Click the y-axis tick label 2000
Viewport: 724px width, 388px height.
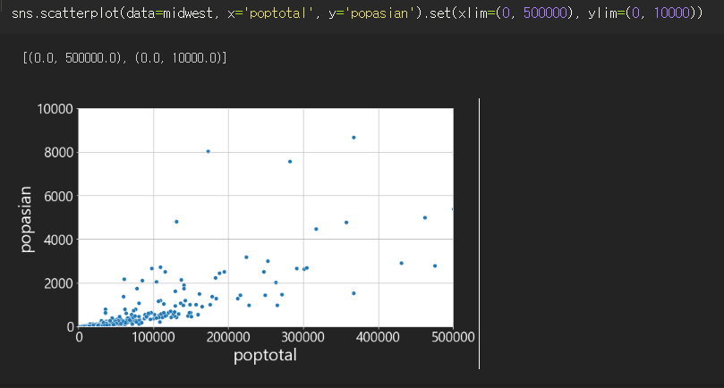(59, 283)
